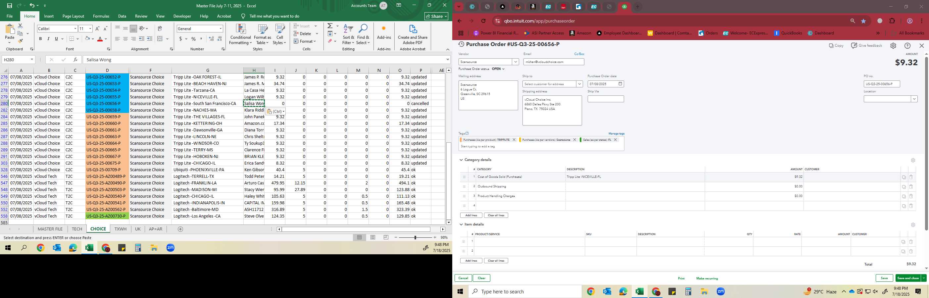The height and width of the screenshot is (298, 929).
Task: Apply the fill color bucket
Action: tap(87, 39)
